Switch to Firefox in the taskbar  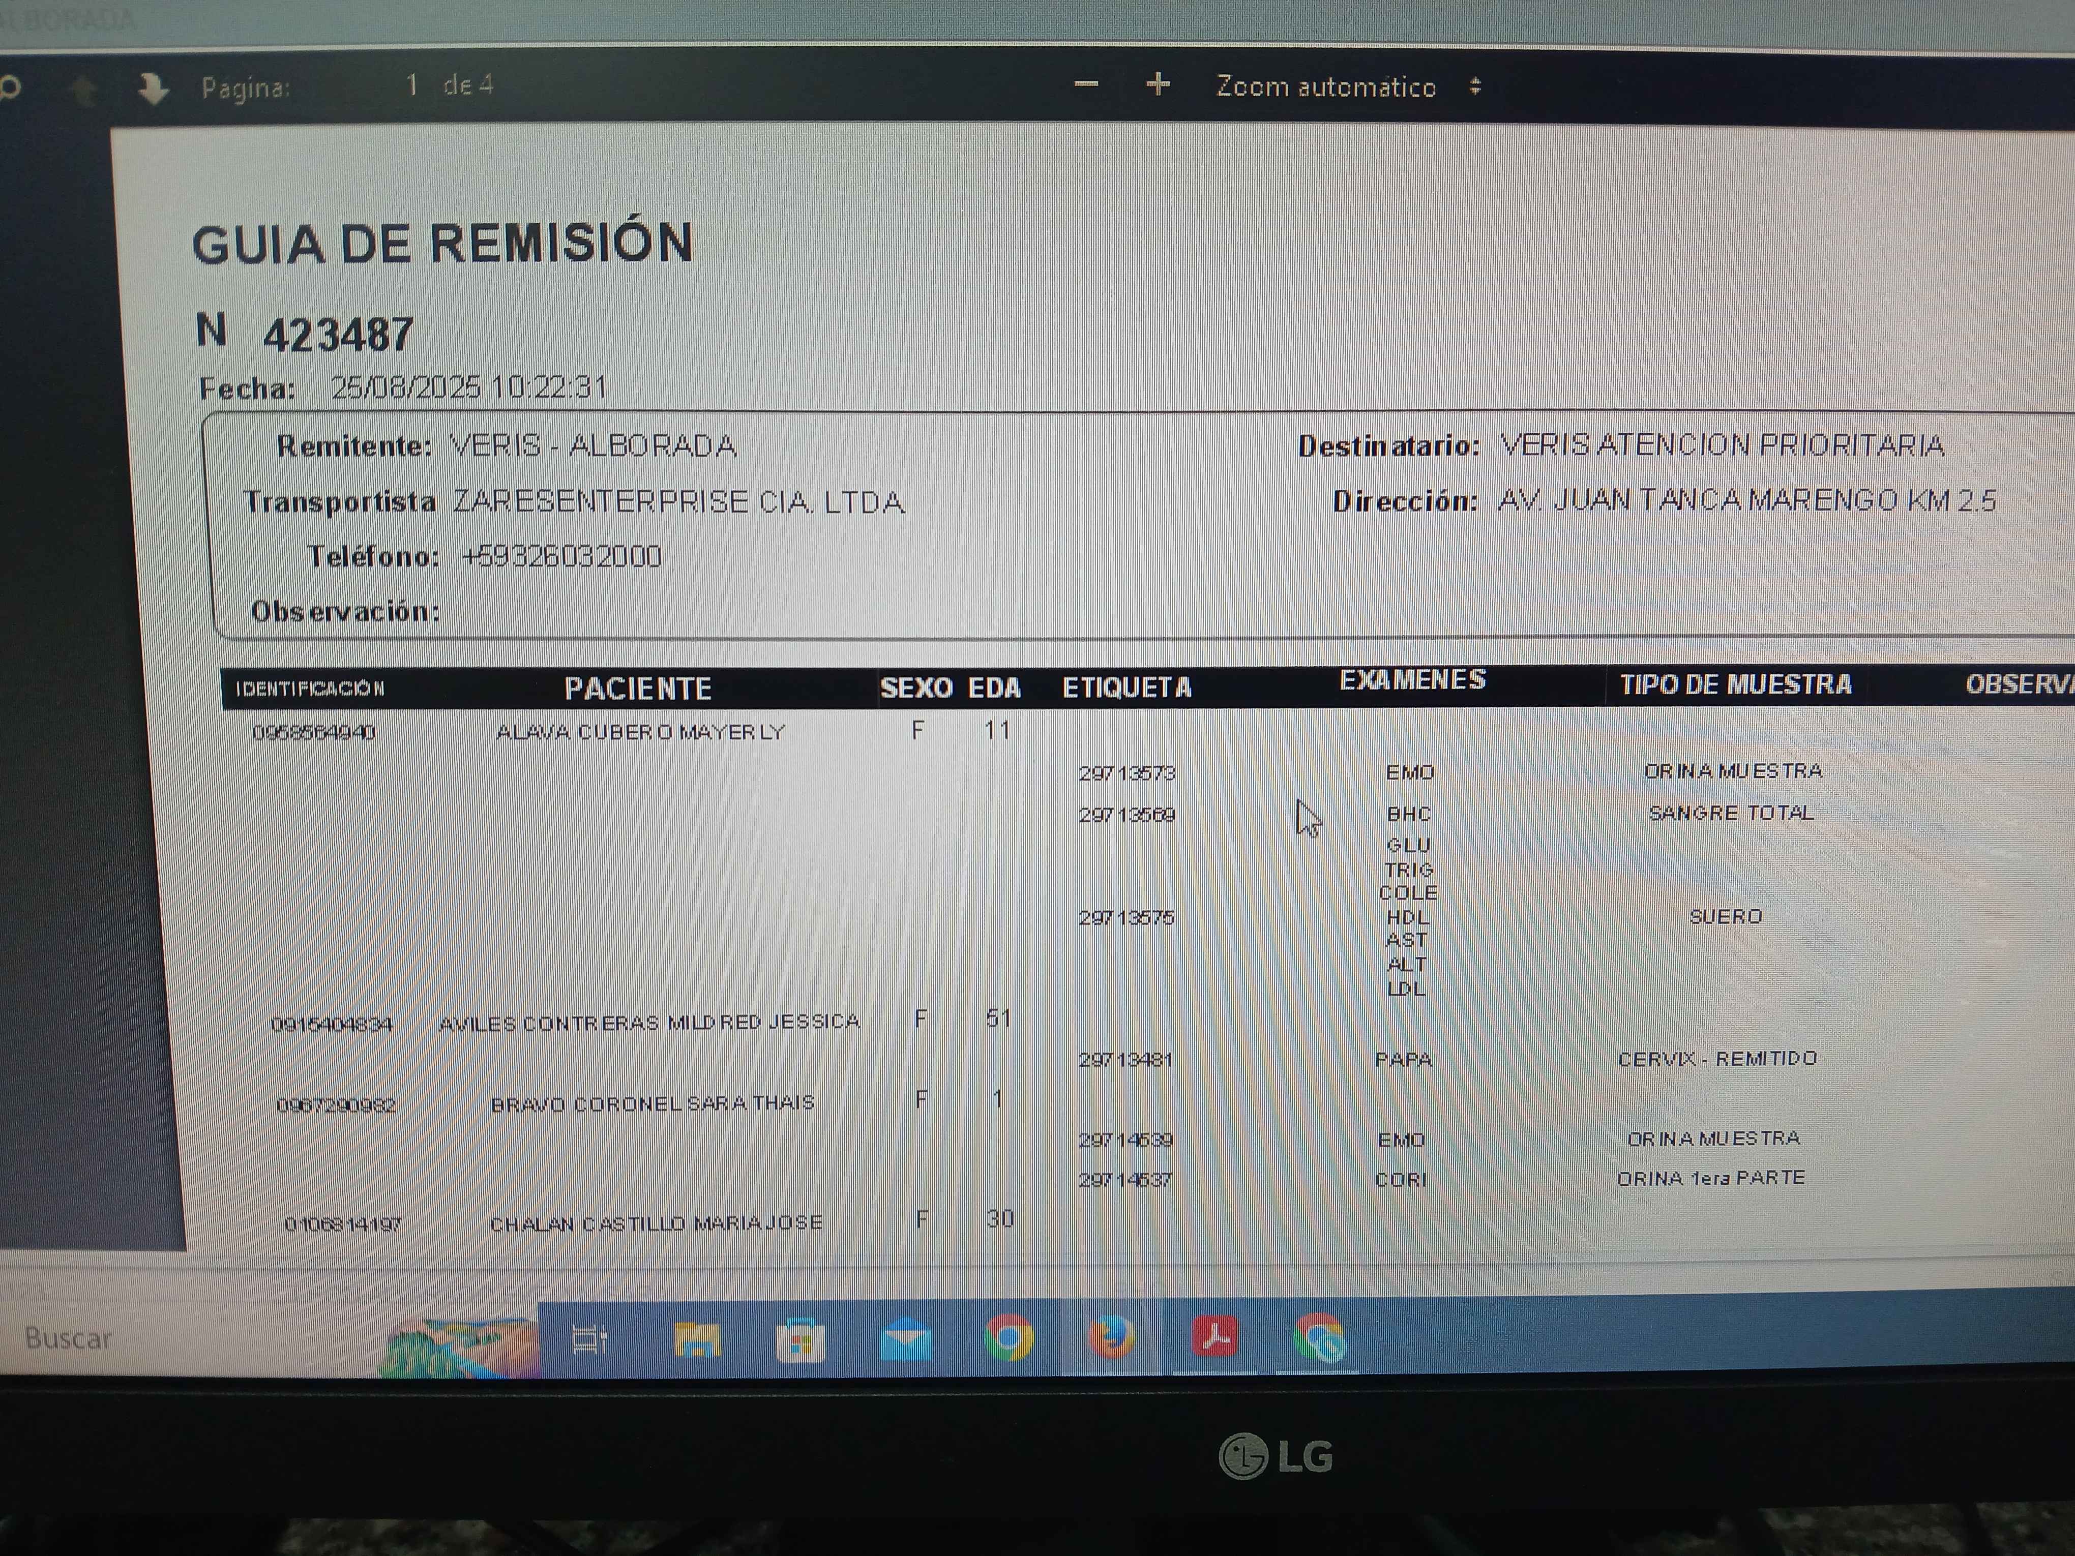click(1112, 1337)
